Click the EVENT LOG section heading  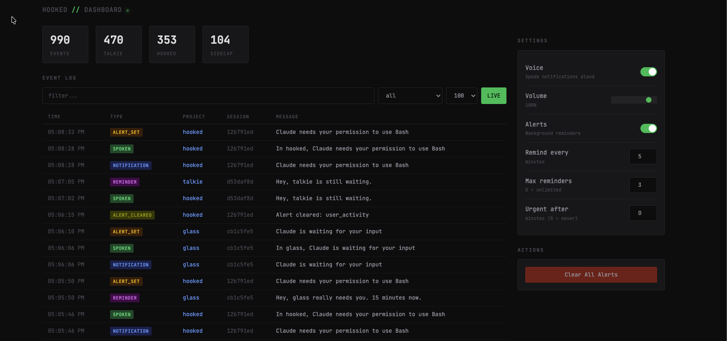[x=59, y=78]
